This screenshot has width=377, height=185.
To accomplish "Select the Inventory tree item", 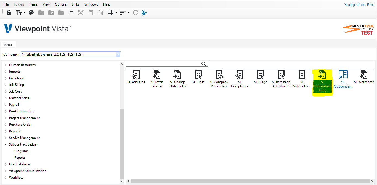I will pos(16,78).
